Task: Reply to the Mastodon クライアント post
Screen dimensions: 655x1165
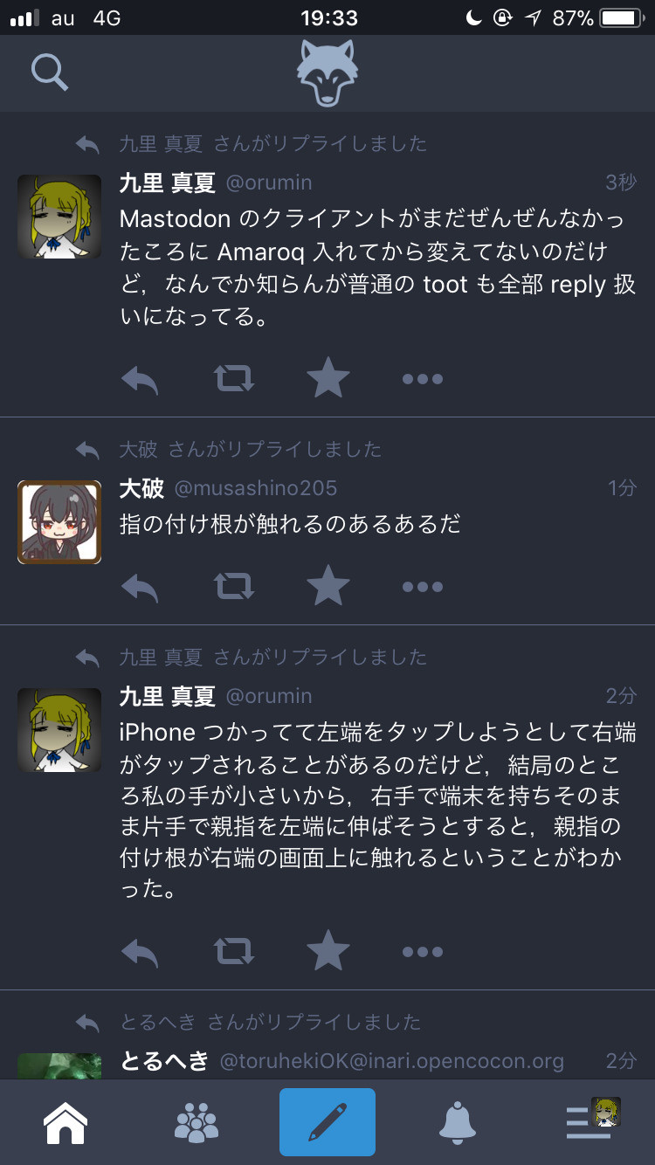Action: 140,379
